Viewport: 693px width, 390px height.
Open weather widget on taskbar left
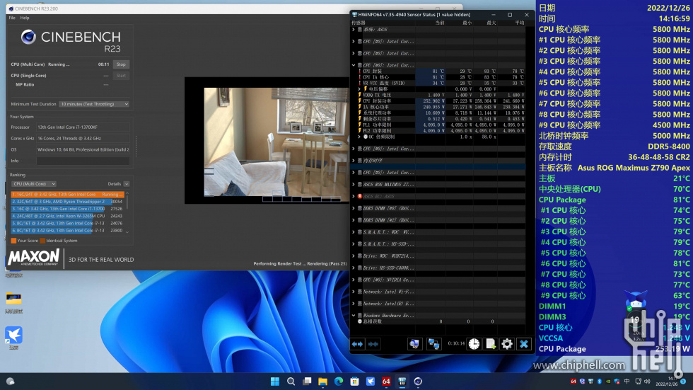click(x=10, y=382)
